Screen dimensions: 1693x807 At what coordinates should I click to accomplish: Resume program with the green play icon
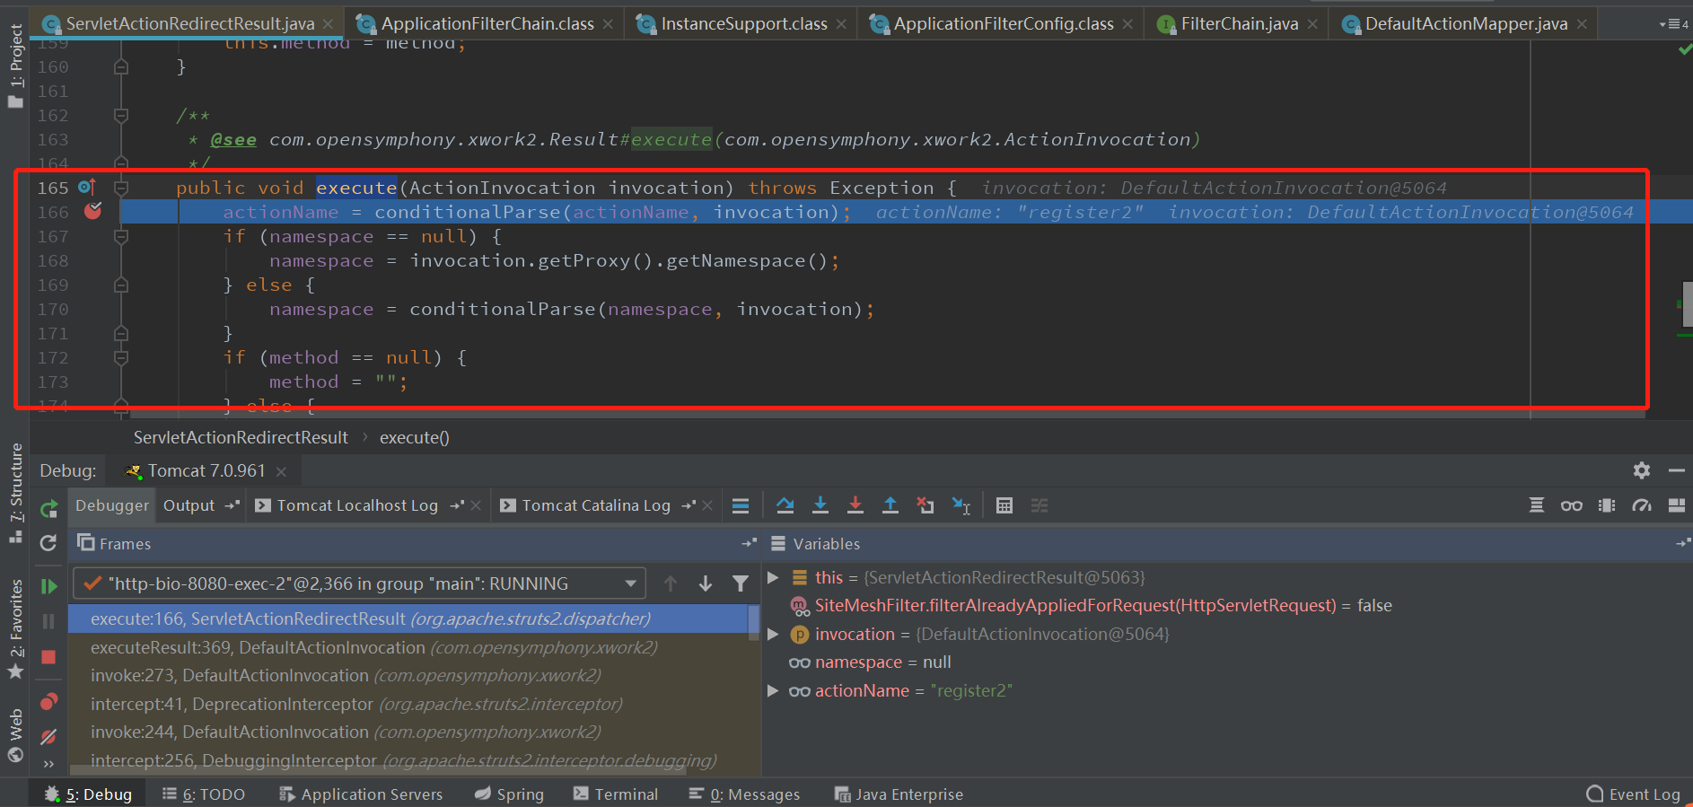[x=48, y=586]
